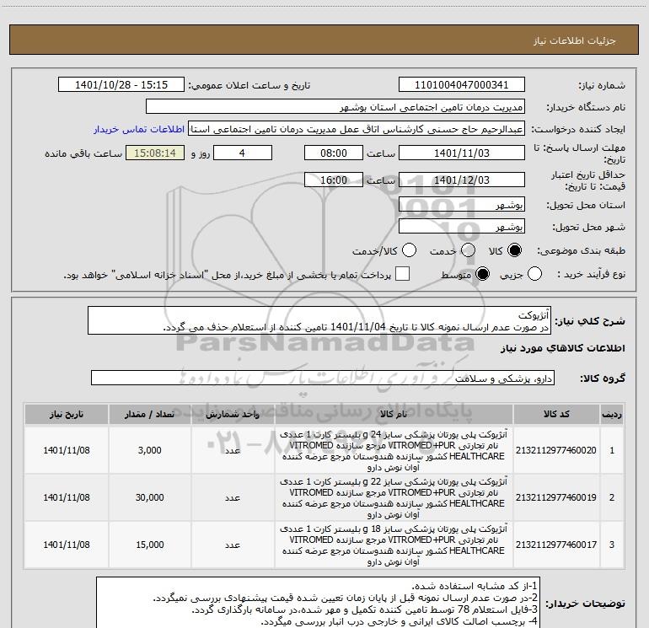
Task: Click need date in row 2
Action: tap(67, 497)
